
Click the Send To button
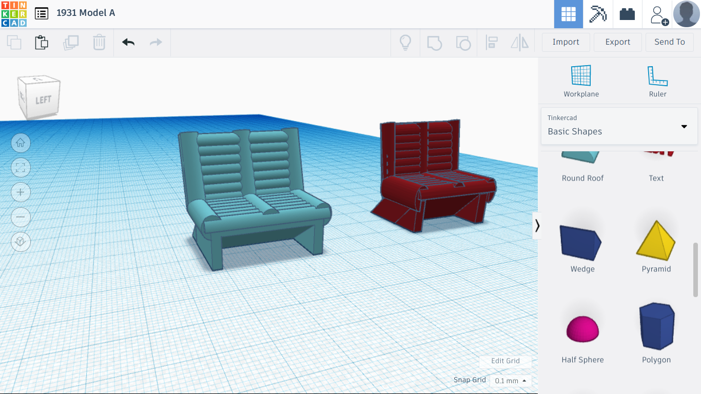pyautogui.click(x=670, y=42)
